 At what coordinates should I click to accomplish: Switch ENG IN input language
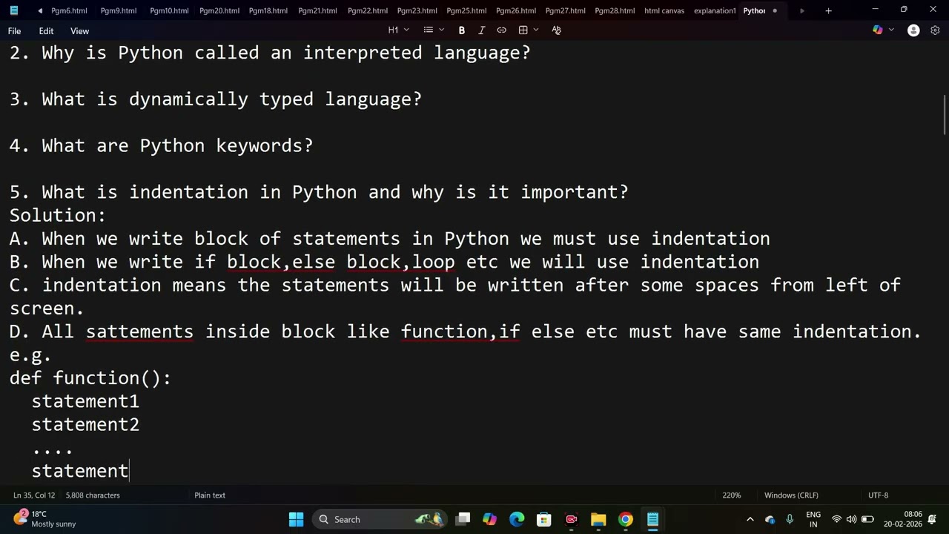[x=813, y=519]
